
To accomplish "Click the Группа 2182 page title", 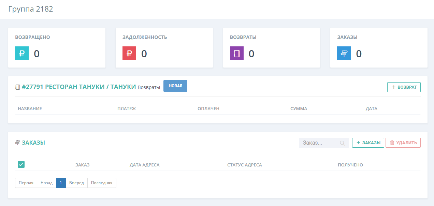I will click(31, 9).
